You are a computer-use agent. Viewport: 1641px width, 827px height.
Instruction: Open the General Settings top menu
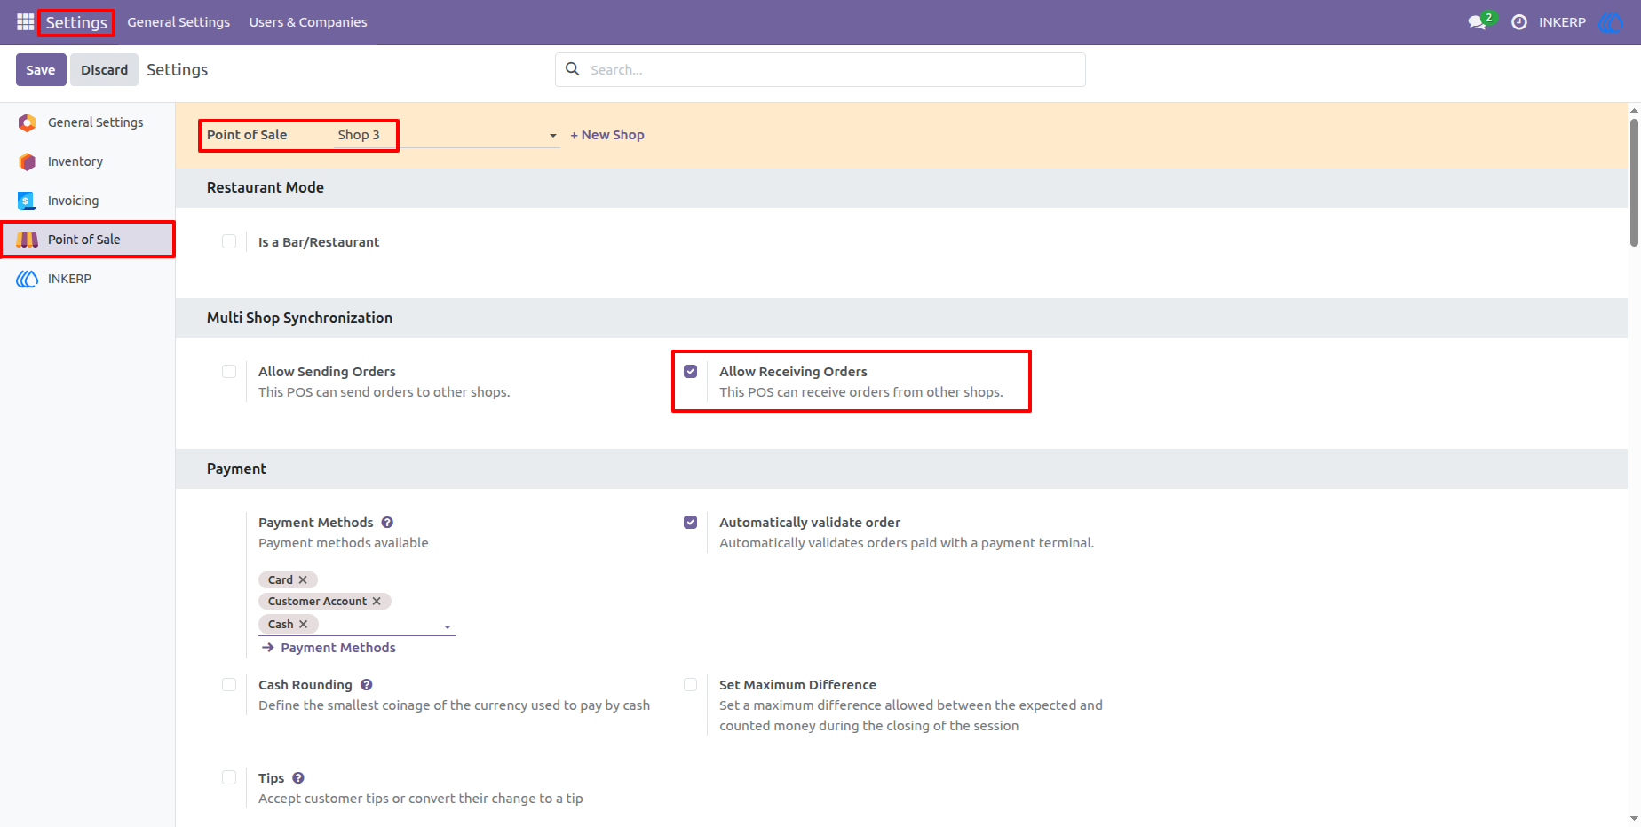[x=178, y=22]
